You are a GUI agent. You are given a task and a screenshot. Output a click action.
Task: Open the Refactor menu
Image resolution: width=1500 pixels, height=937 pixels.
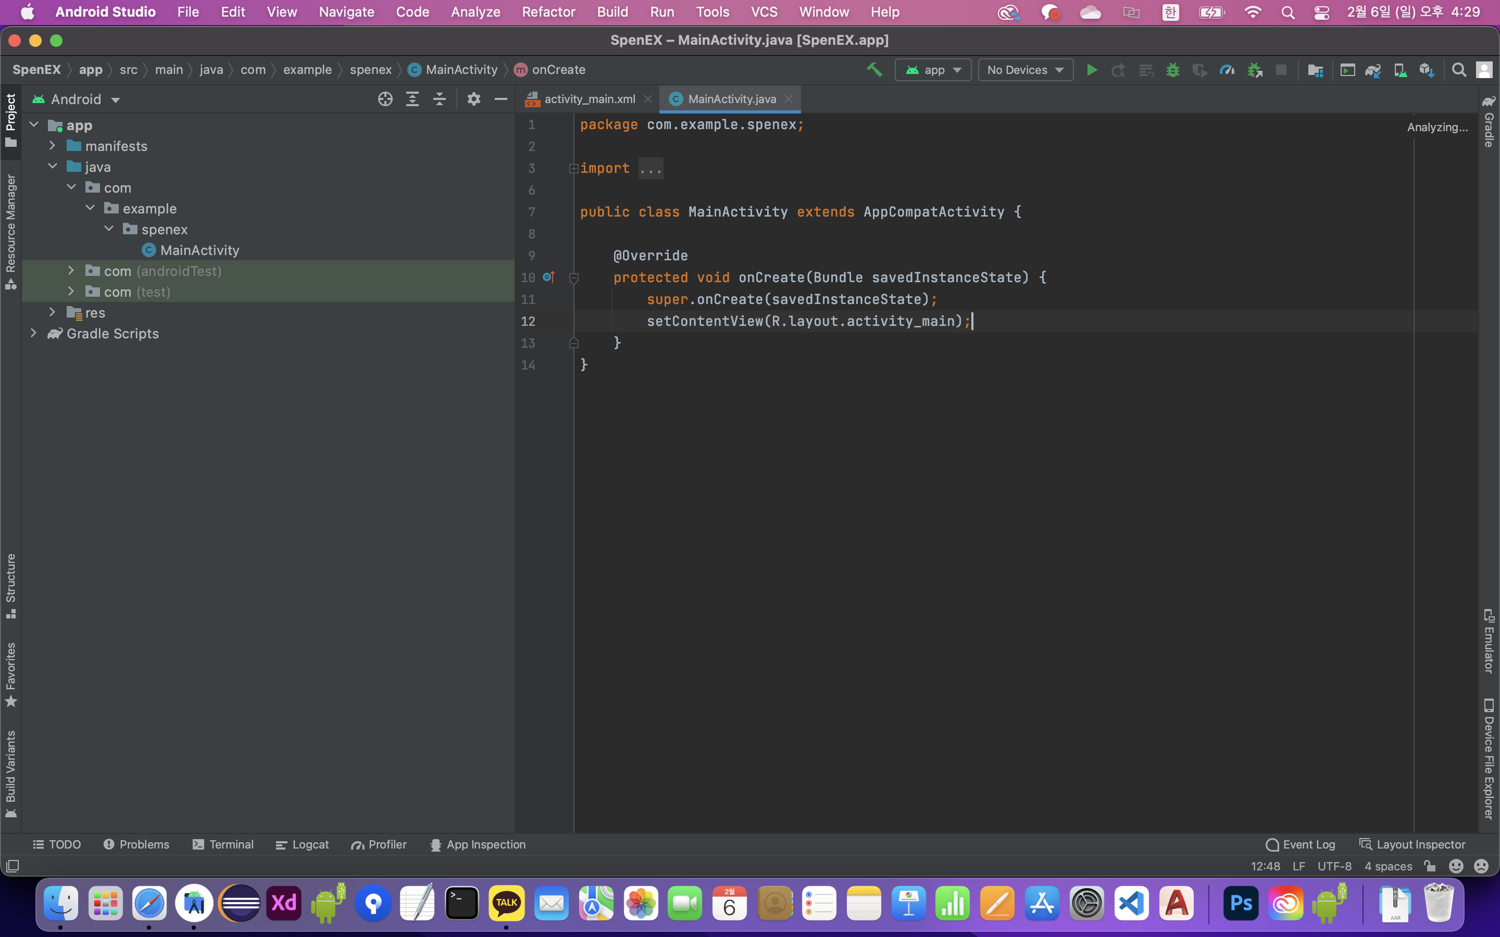(548, 12)
